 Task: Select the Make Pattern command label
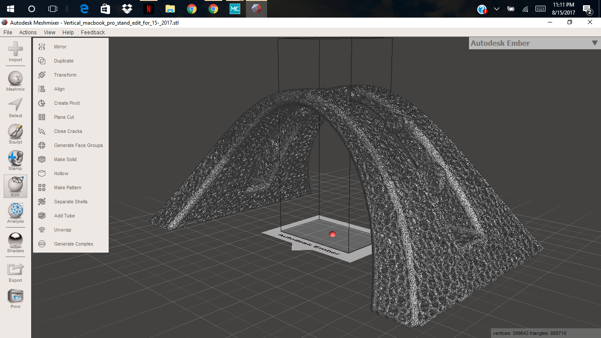68,187
